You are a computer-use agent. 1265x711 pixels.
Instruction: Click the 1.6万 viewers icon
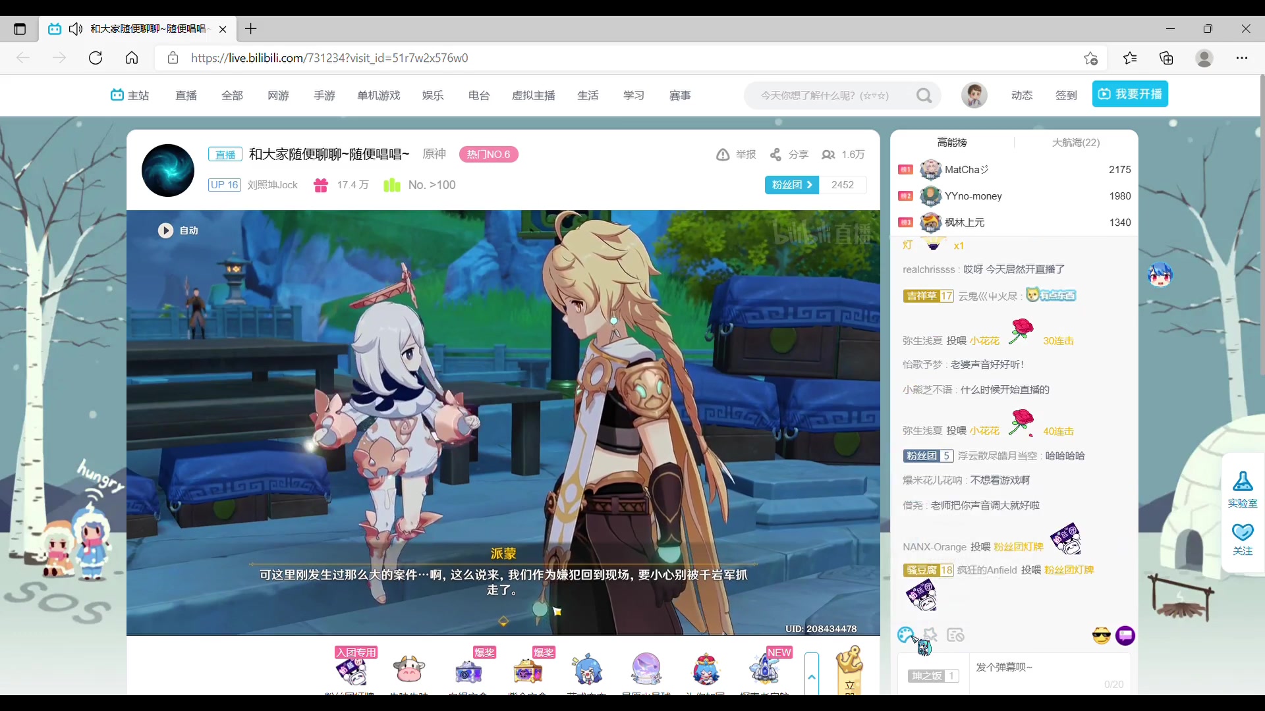pyautogui.click(x=828, y=155)
